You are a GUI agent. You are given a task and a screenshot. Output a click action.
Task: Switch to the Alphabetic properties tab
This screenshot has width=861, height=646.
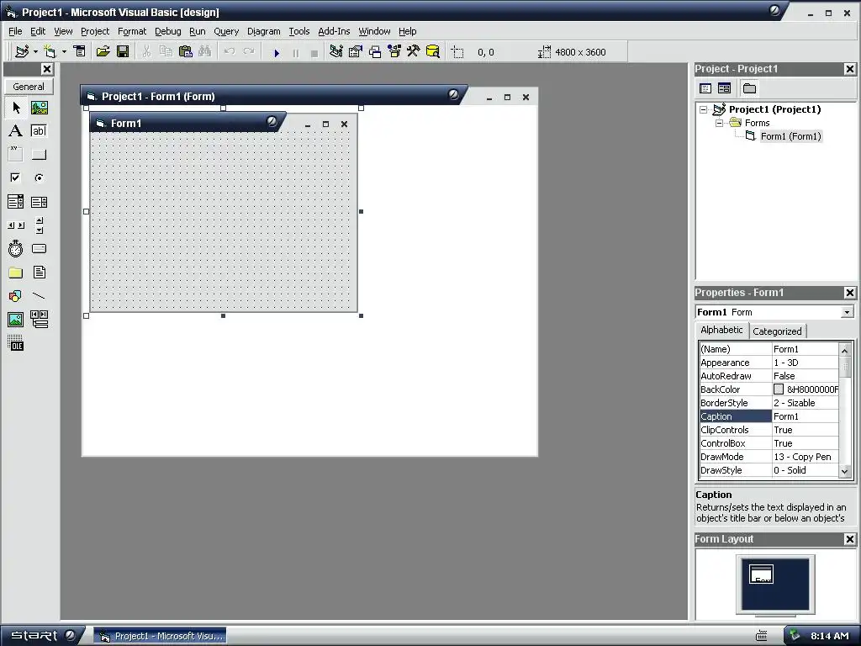click(x=721, y=330)
